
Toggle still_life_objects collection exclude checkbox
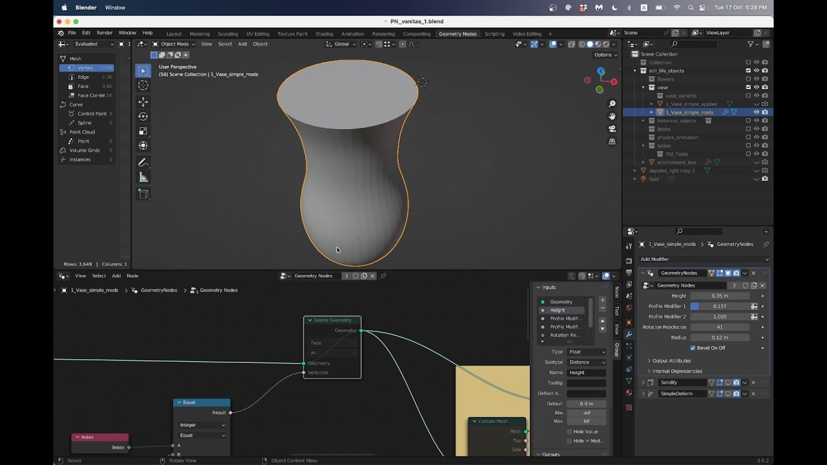pyautogui.click(x=748, y=70)
